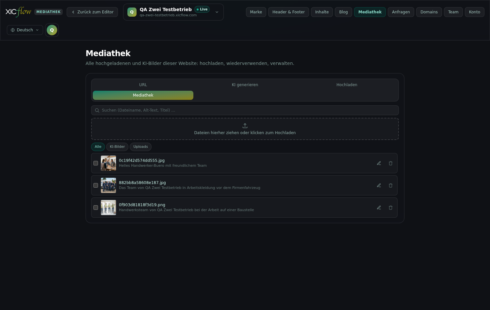490x310 pixels.
Task: Open Konto settings
Action: [x=474, y=12]
